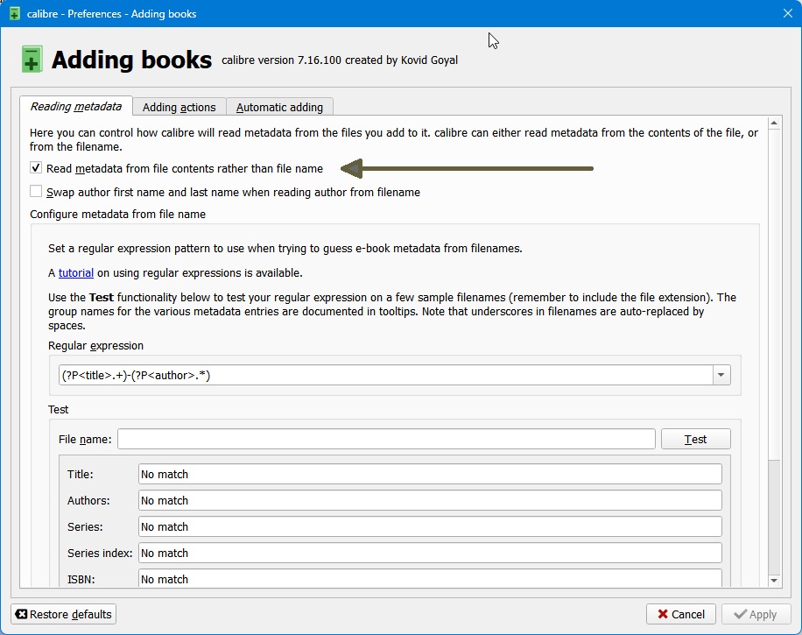Click the calibre icon in the title bar
Image resolution: width=802 pixels, height=635 pixels.
coord(14,13)
